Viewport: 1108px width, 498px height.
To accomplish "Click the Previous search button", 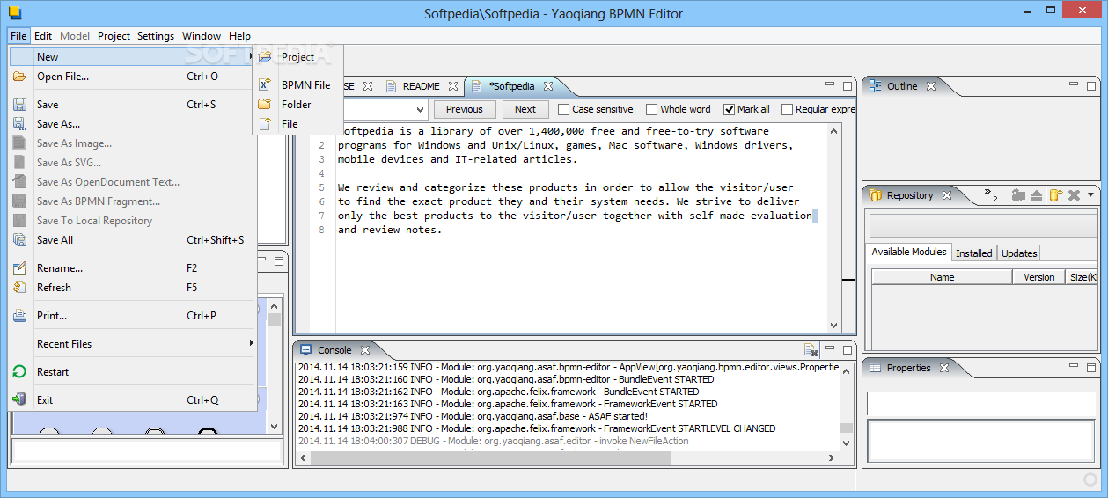I will click(464, 110).
